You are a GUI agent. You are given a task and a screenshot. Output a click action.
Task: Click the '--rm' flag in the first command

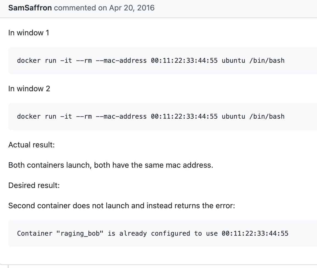[84, 61]
